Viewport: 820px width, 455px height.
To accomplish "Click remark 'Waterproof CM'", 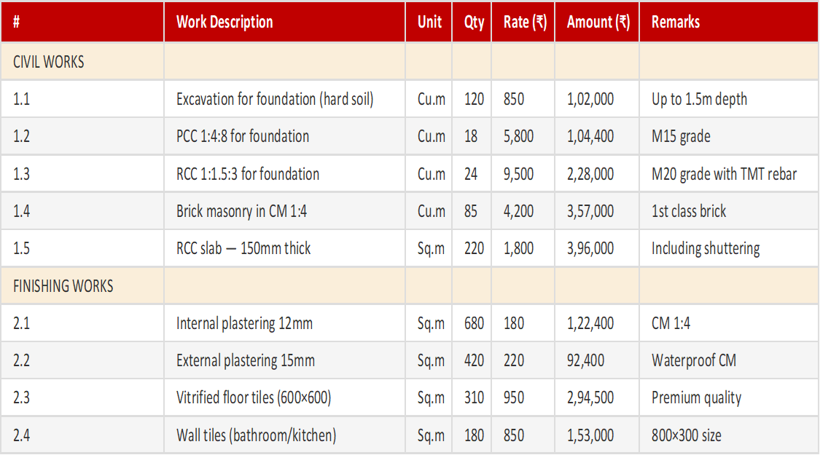I will (693, 360).
